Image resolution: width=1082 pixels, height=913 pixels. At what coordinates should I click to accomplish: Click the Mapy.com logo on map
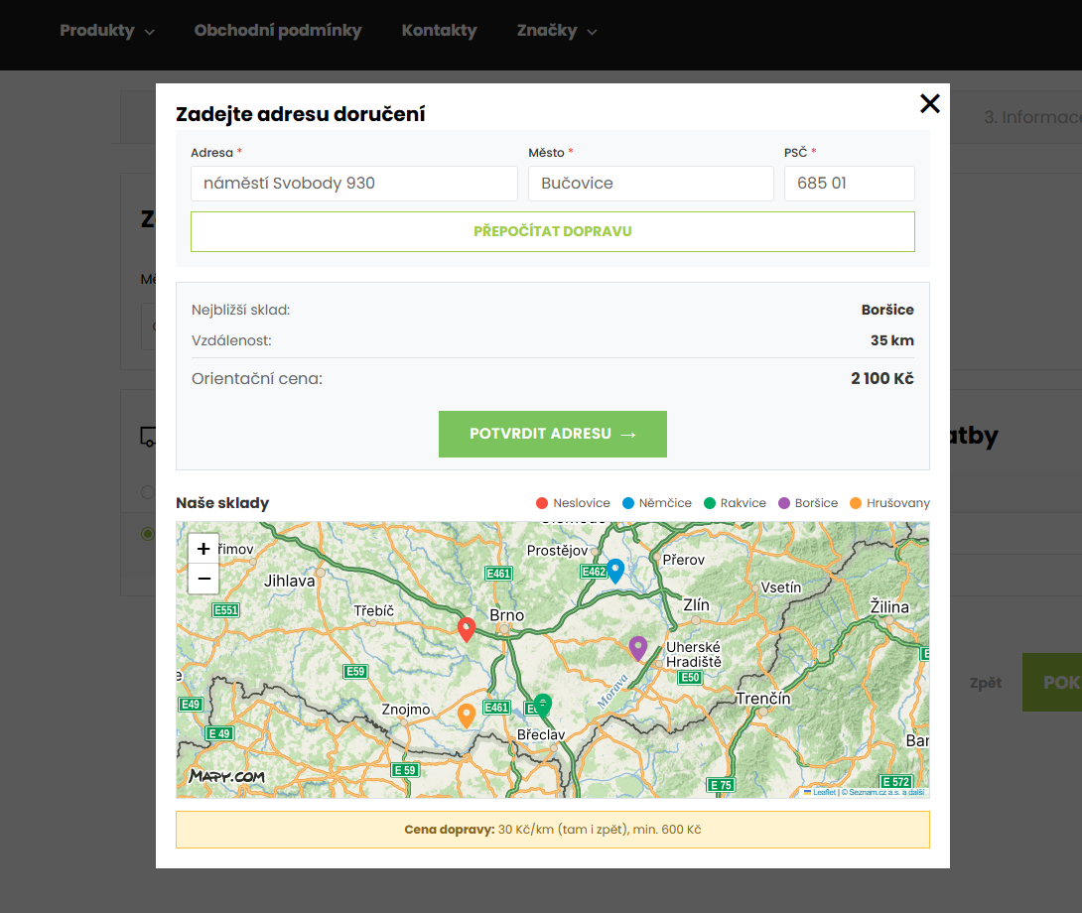point(226,776)
